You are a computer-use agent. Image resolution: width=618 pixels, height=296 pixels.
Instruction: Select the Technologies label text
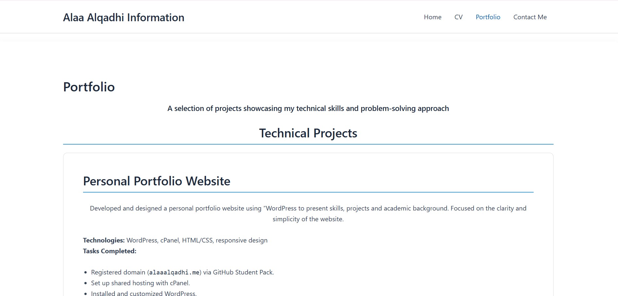point(104,240)
